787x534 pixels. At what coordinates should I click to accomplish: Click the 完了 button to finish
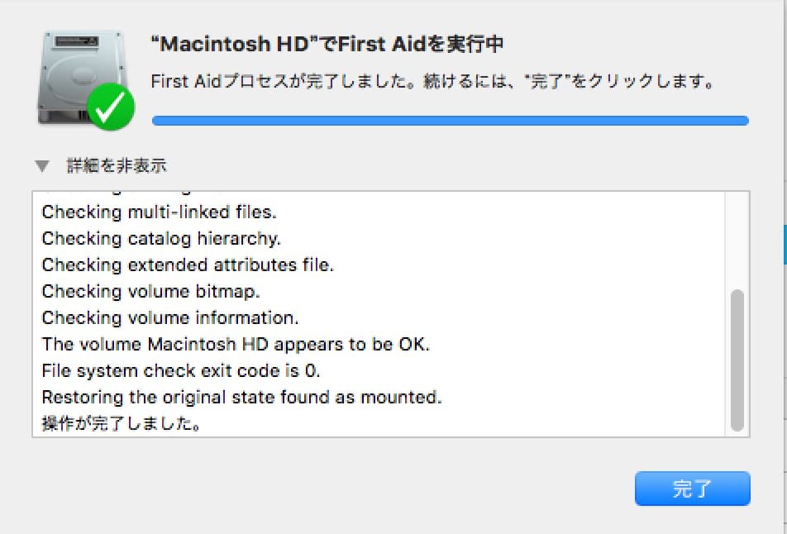(692, 489)
